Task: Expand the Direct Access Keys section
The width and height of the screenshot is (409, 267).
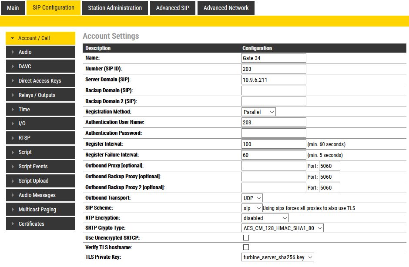Action: pos(40,81)
